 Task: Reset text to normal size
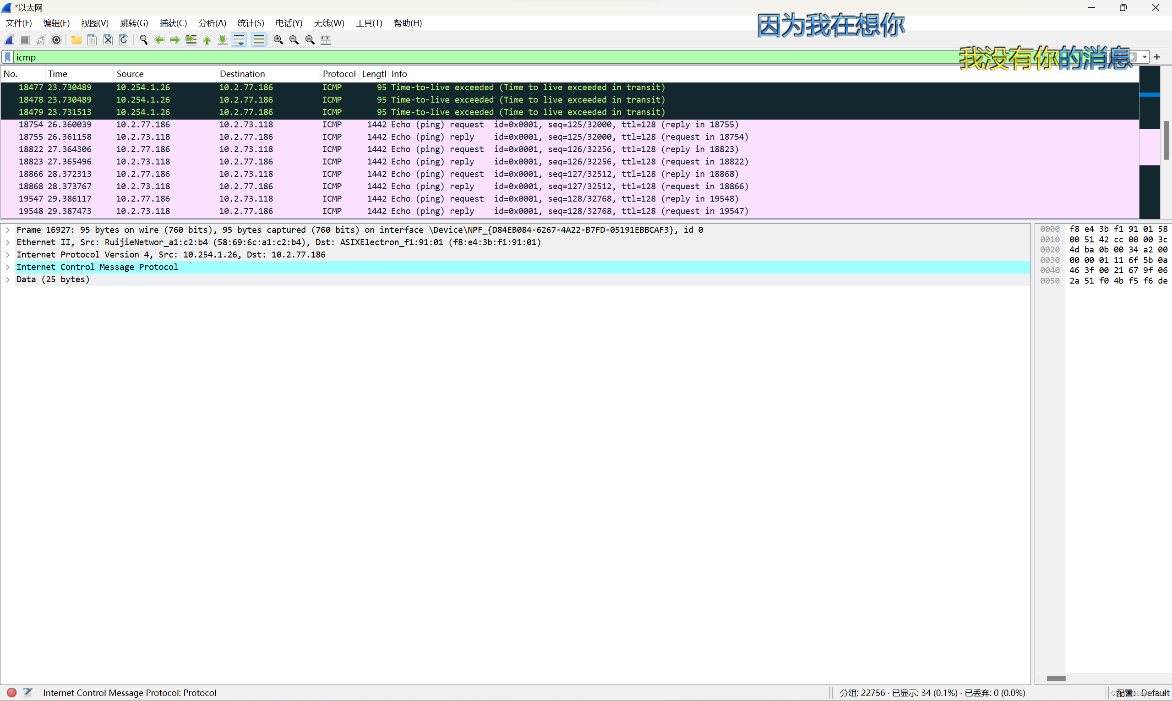[310, 40]
